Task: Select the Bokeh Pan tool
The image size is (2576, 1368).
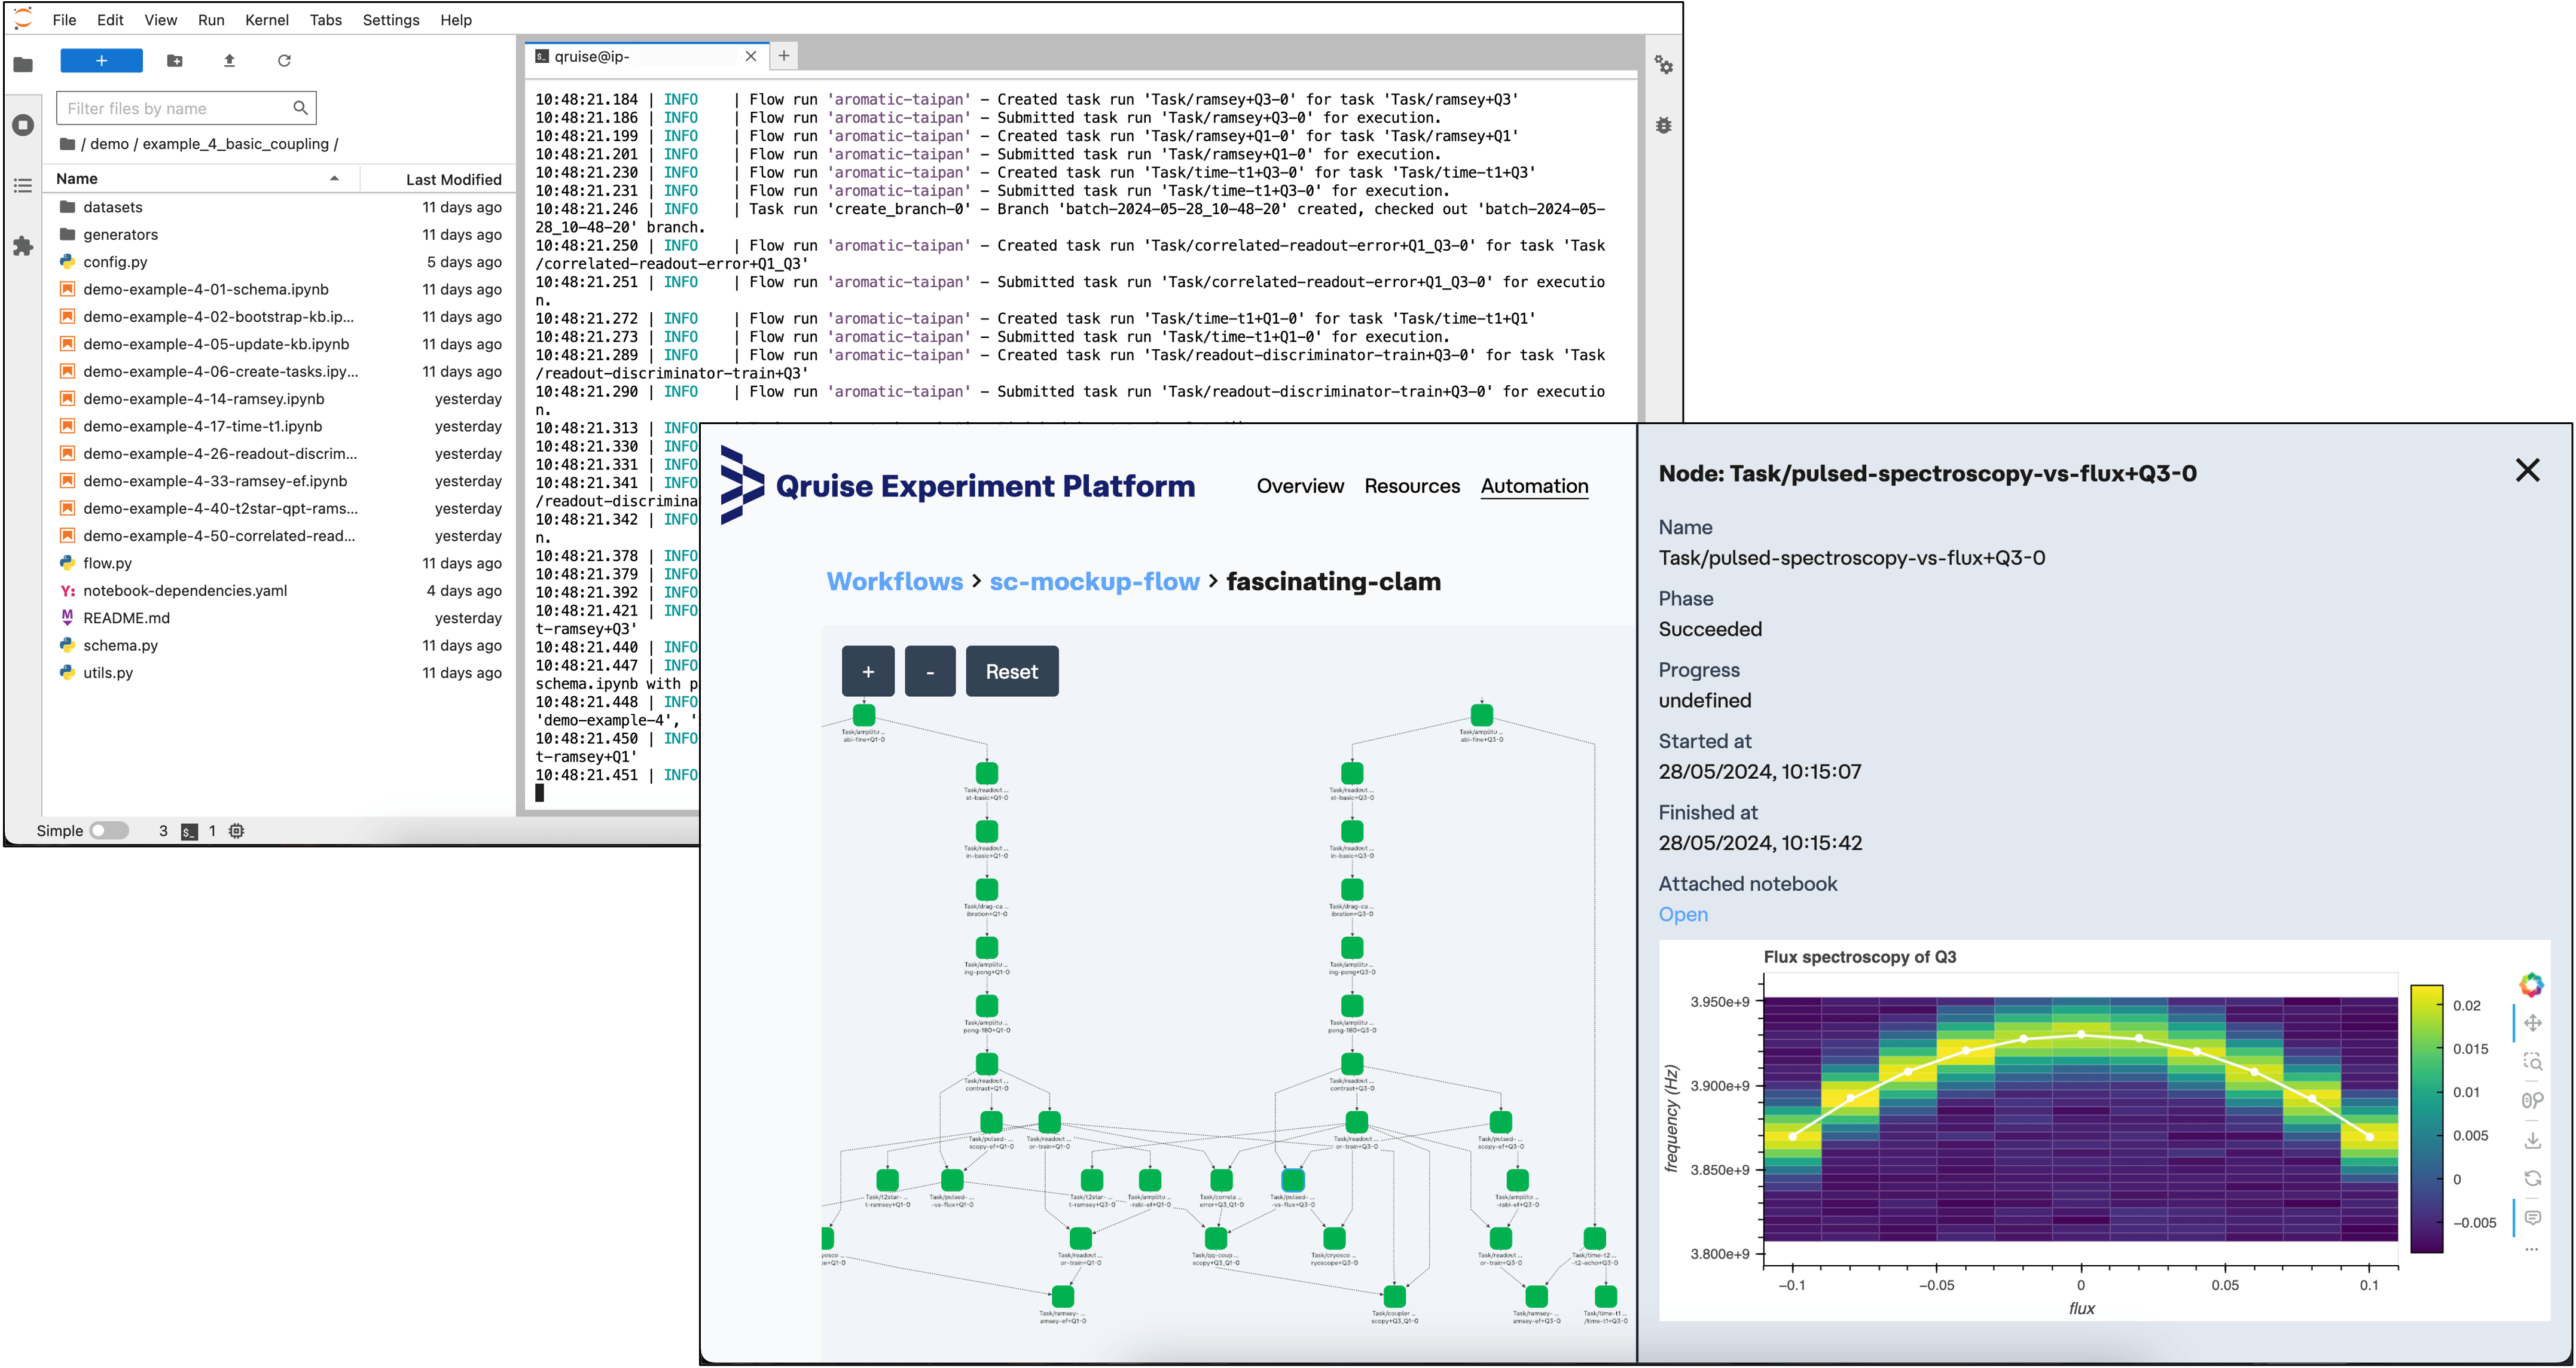Action: point(2532,1023)
